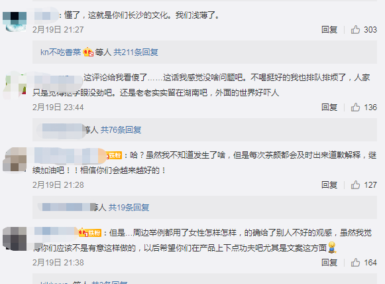Open avatar of 这评论给我看傻了 commenter

point(15,86)
